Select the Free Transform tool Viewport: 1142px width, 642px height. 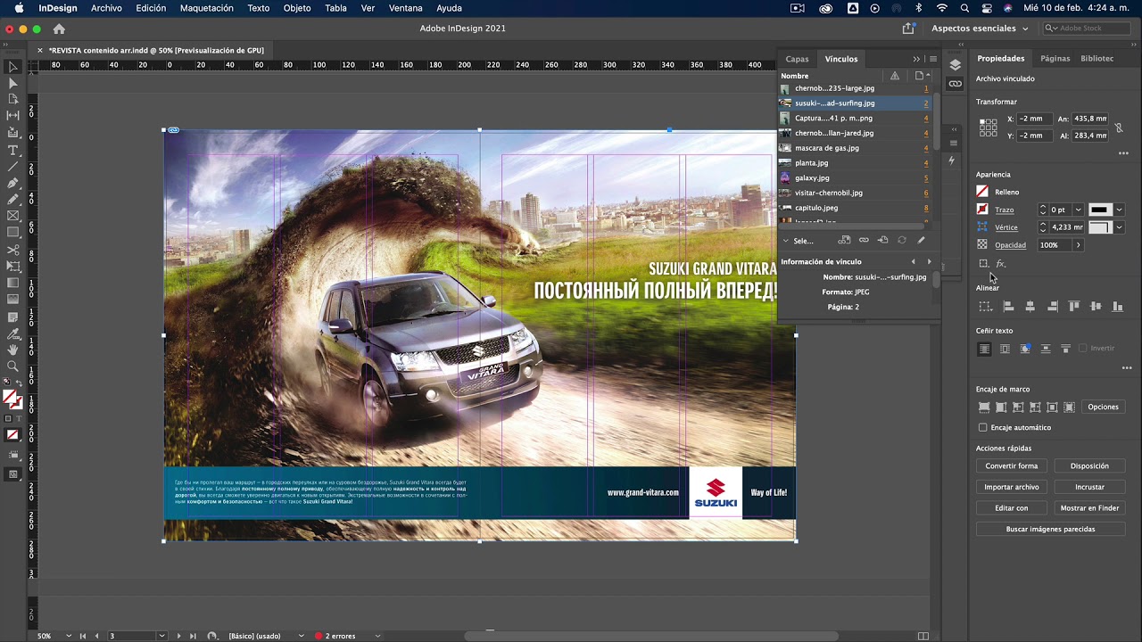click(13, 267)
